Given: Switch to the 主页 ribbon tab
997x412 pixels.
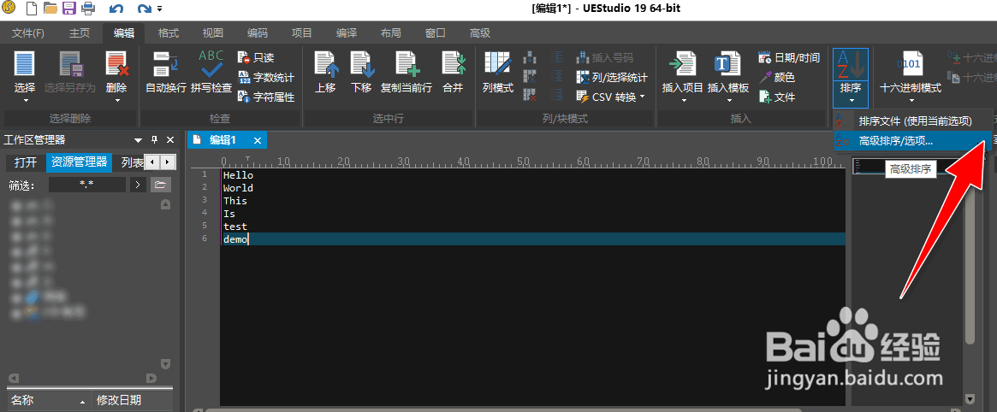Looking at the screenshot, I should [80, 33].
